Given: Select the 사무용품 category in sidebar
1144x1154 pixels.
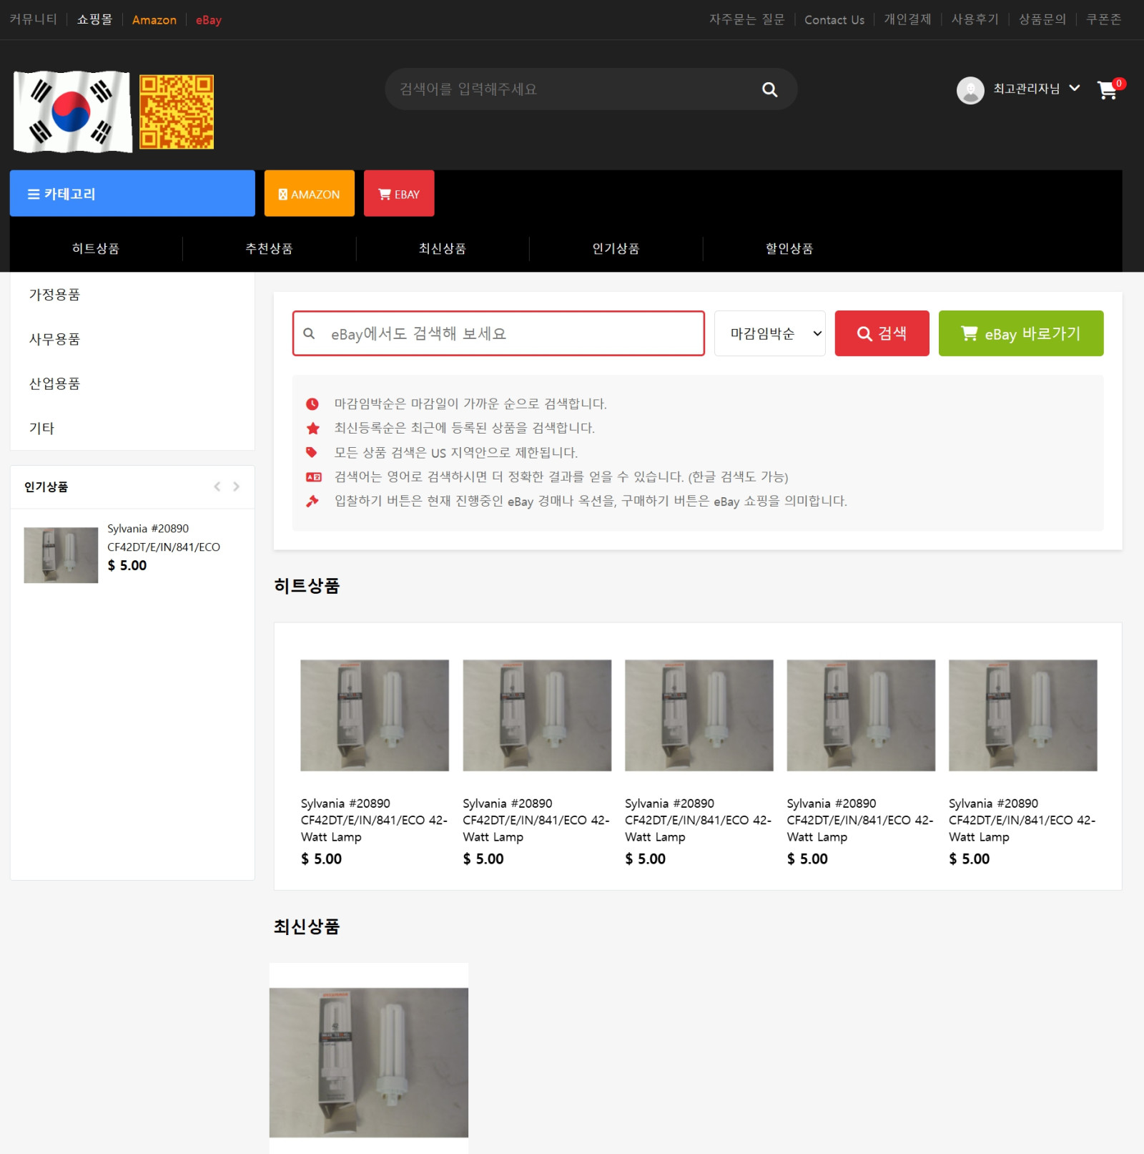Looking at the screenshot, I should pyautogui.click(x=55, y=339).
